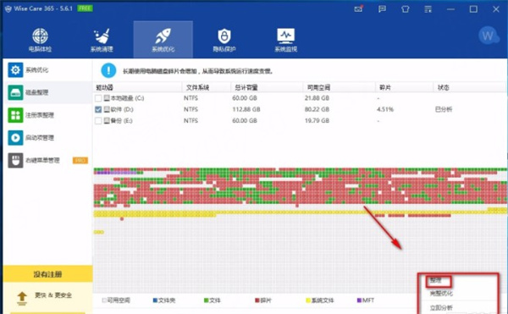508x314 pixels.
Task: Open the 系统优化 rocket tab
Action: point(163,40)
